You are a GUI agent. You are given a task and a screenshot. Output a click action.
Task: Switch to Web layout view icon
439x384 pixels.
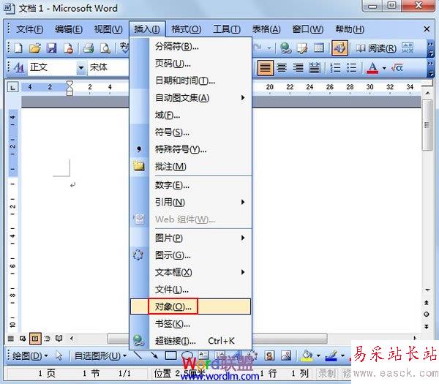pyautogui.click(x=23, y=339)
